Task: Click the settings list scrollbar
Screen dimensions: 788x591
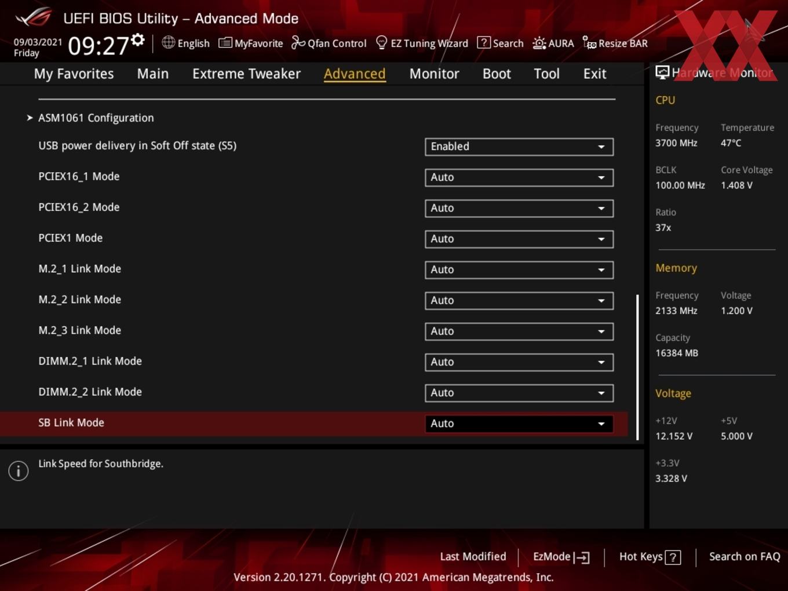Action: coord(637,367)
